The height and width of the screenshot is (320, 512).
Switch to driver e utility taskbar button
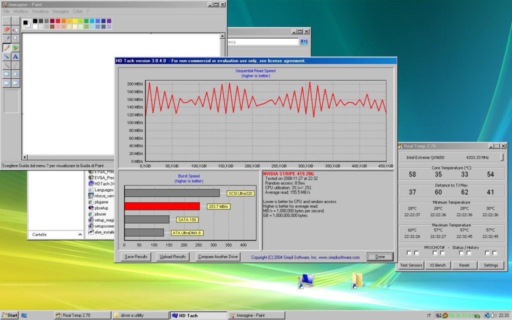tap(140, 315)
